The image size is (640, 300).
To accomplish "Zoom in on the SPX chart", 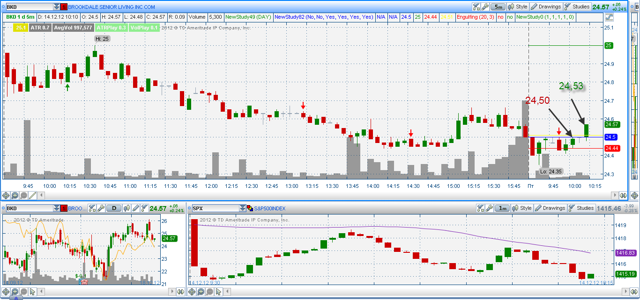I will click(x=201, y=292).
